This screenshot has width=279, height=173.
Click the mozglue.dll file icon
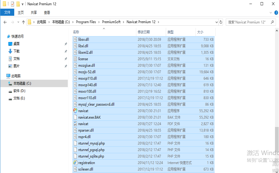[x=75, y=65]
